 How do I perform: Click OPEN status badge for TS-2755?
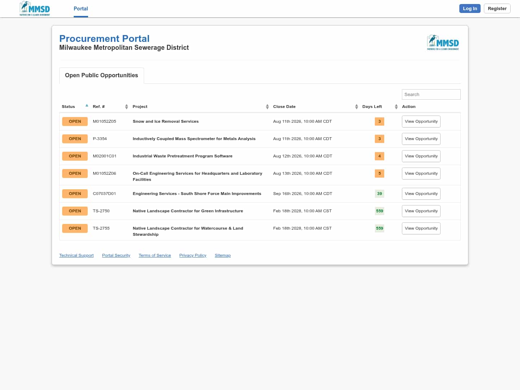75,228
